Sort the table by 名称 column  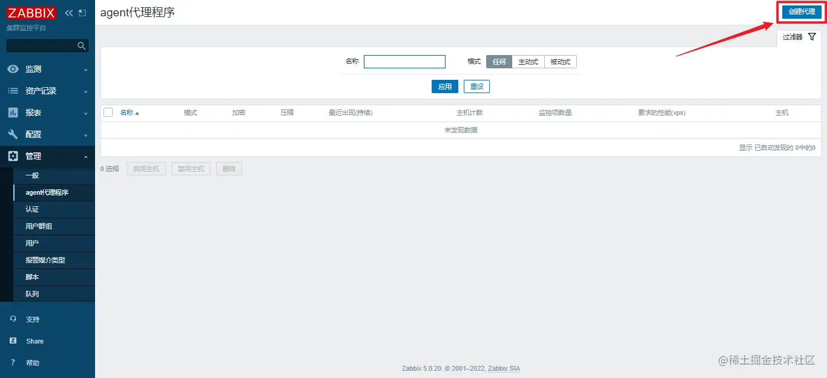tap(127, 112)
